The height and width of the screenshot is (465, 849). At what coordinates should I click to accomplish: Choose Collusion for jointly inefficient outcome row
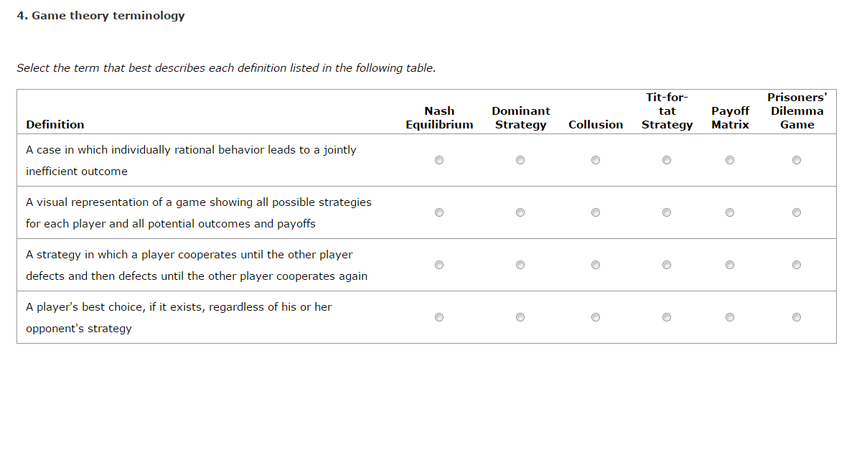(596, 160)
